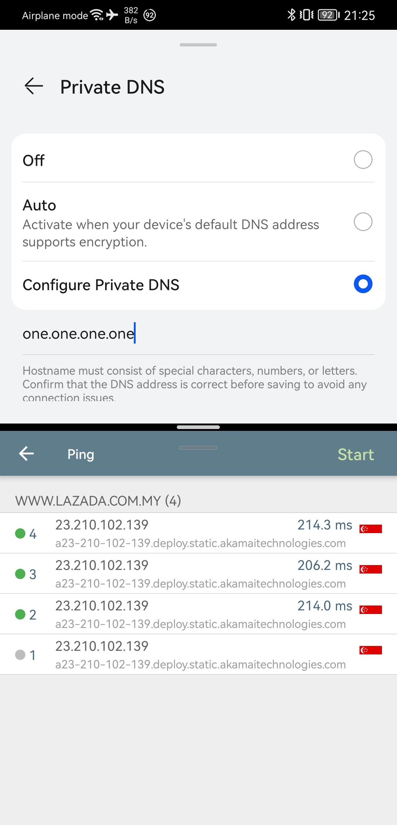
Task: Tap the WWW.LAZADA.COM.MY (4) header
Action: [x=98, y=501]
